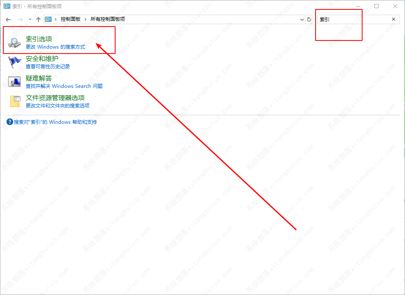Select the 所有控制面板项 breadcrumb item
The width and height of the screenshot is (405, 295).
[x=107, y=19]
